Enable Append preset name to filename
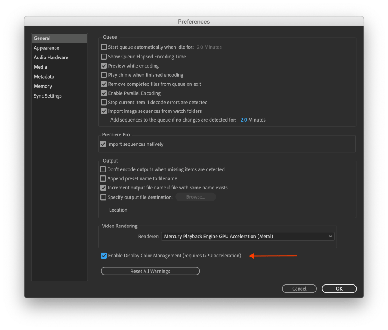This screenshot has width=388, height=330. tap(103, 178)
